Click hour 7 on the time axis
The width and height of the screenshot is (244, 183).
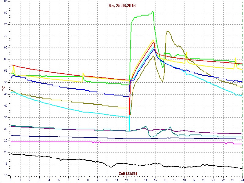pos(78,180)
